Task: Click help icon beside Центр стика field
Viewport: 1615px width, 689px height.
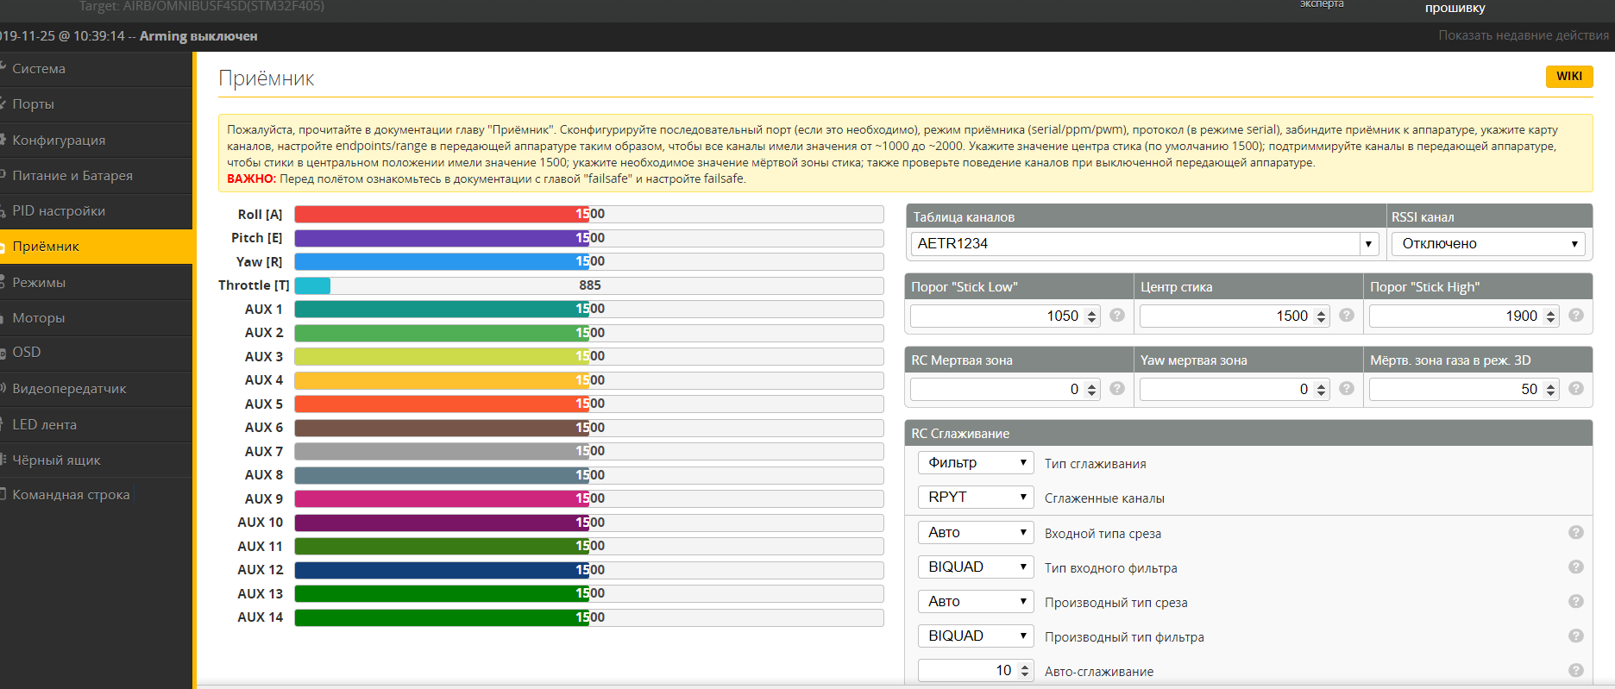Action: (x=1347, y=316)
